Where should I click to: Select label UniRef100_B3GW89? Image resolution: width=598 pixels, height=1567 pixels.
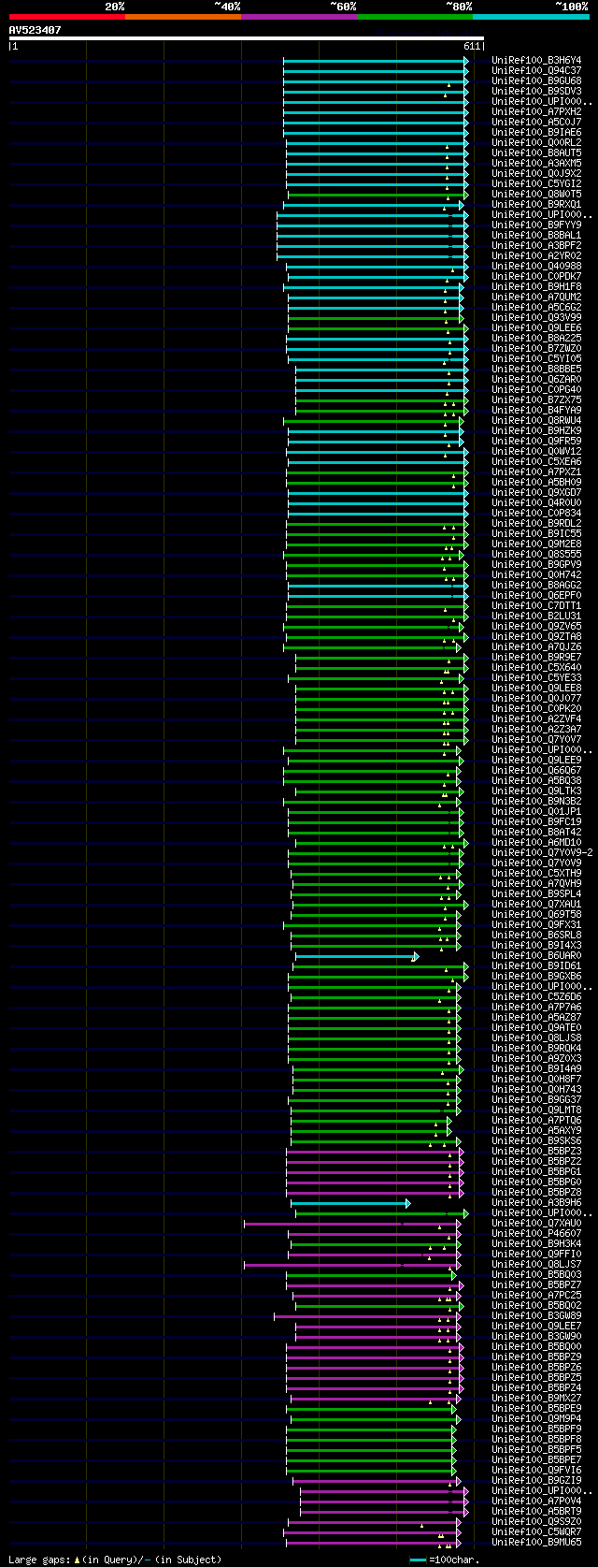(536, 1316)
